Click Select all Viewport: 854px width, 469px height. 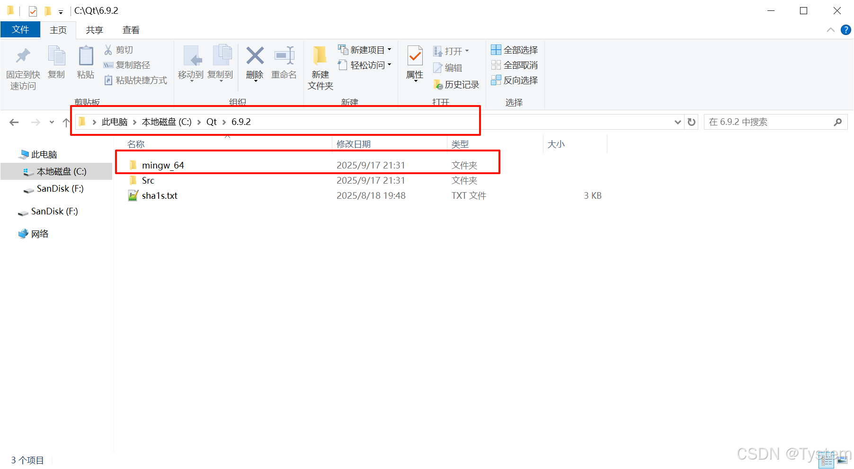pyautogui.click(x=515, y=50)
